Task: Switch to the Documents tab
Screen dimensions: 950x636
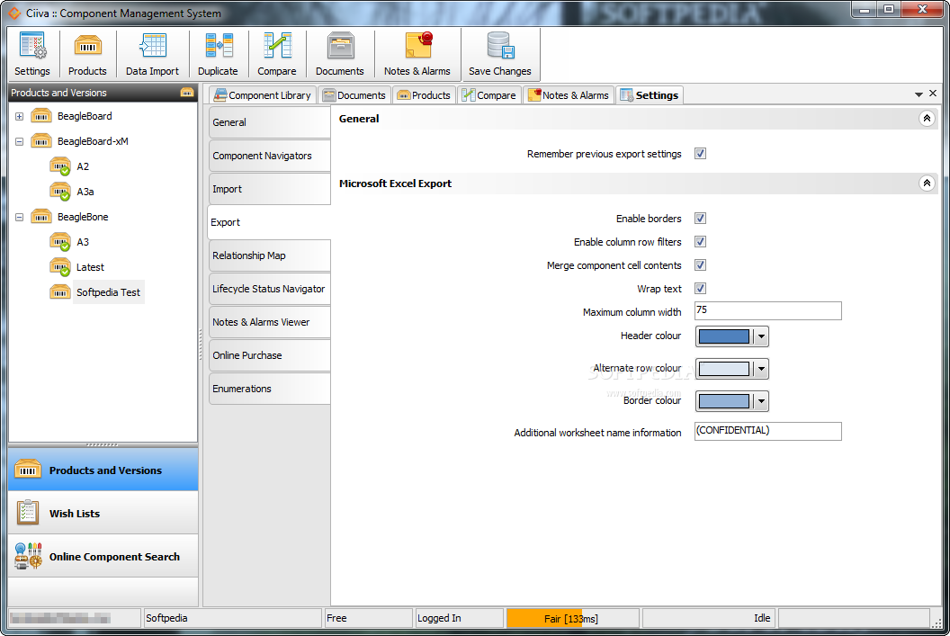Action: coord(355,95)
